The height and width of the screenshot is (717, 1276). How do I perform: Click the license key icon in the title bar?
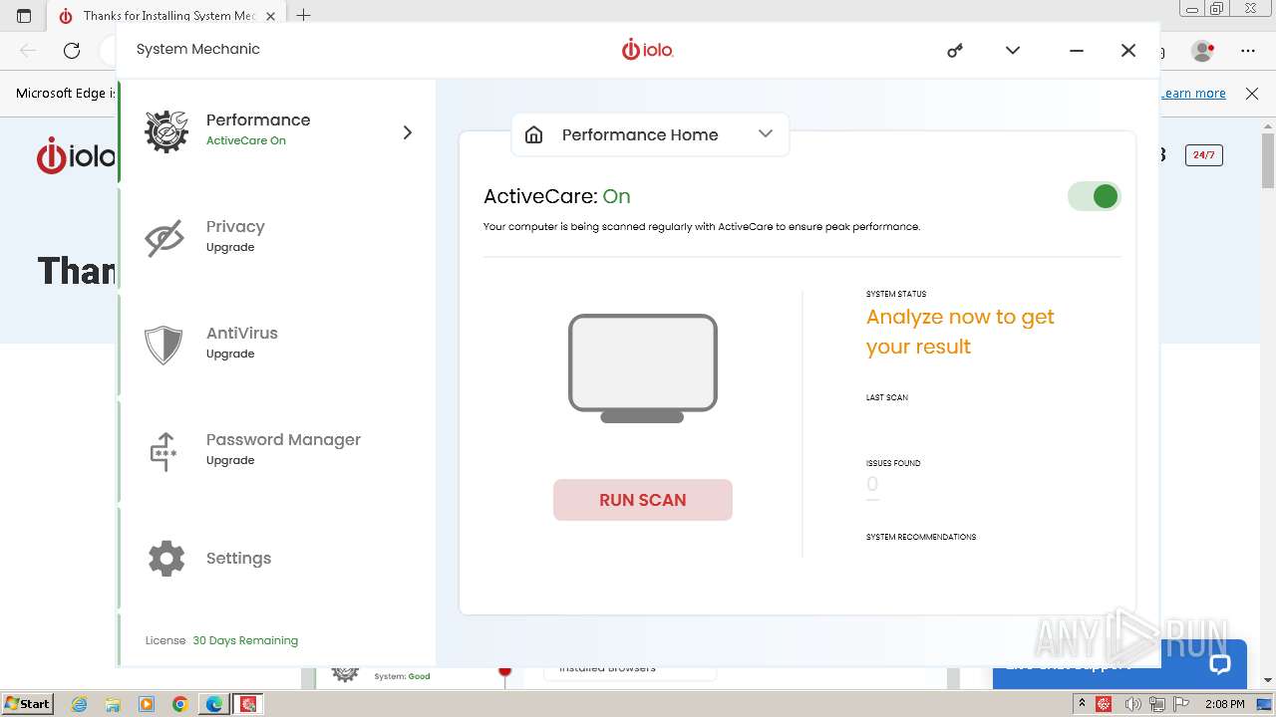point(955,50)
